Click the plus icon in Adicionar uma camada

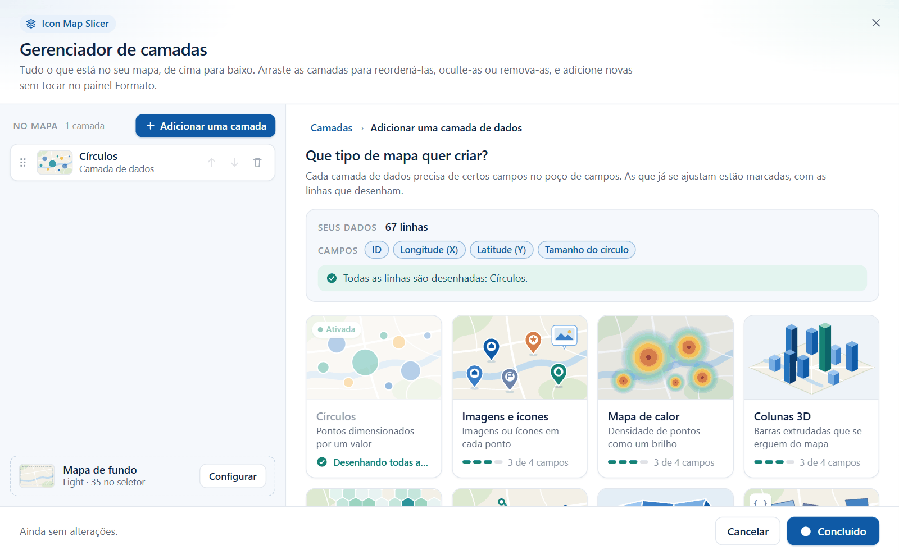[x=150, y=126]
